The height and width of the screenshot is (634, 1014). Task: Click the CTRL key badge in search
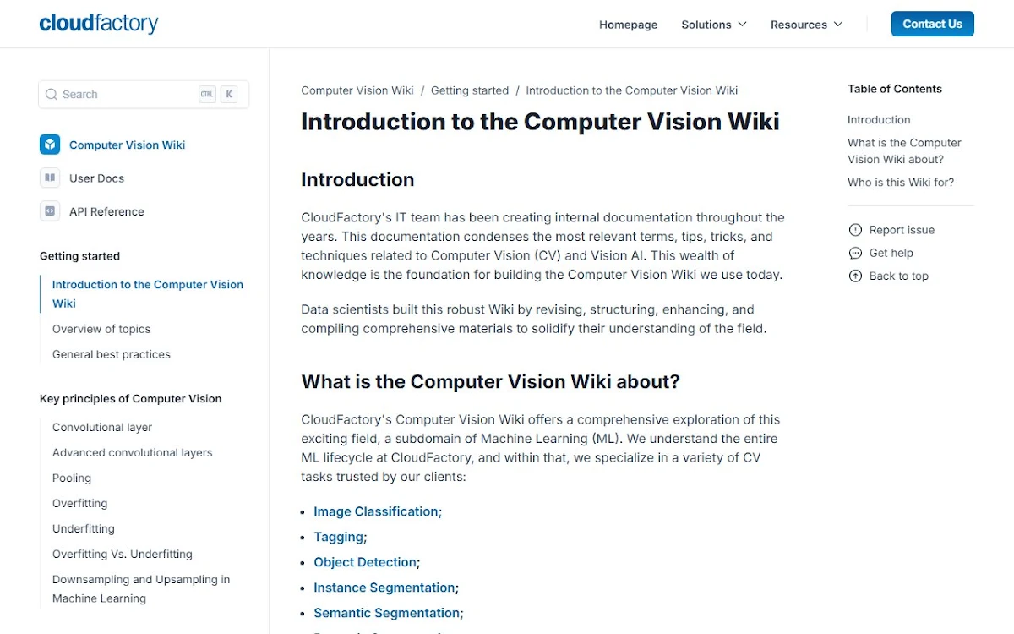click(207, 95)
